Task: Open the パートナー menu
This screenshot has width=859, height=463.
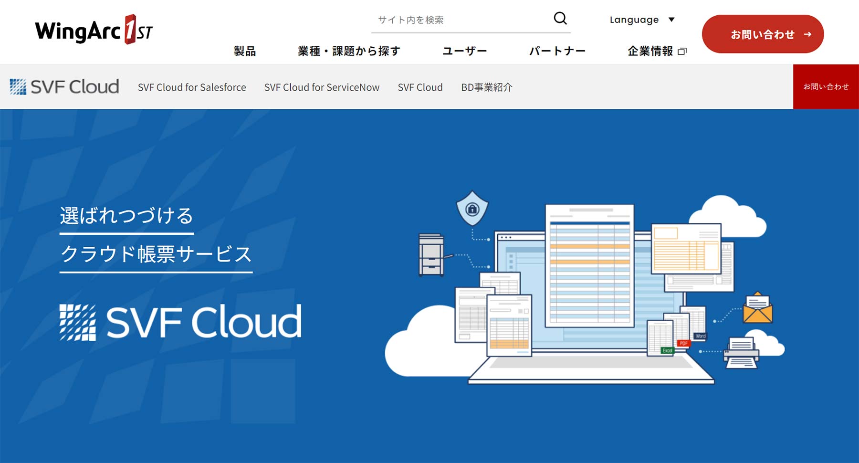Action: click(557, 51)
